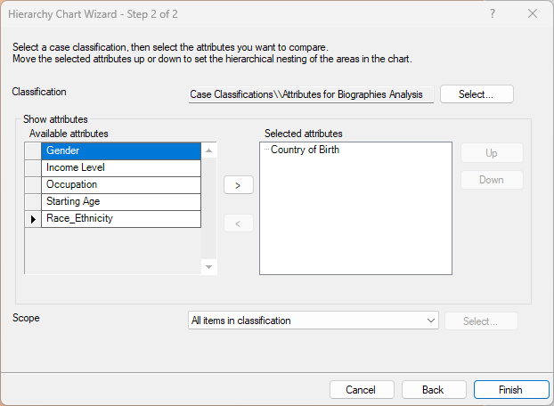Screen dimensions: 554x406
Task: Open the Scope dropdown
Action: 314,321
